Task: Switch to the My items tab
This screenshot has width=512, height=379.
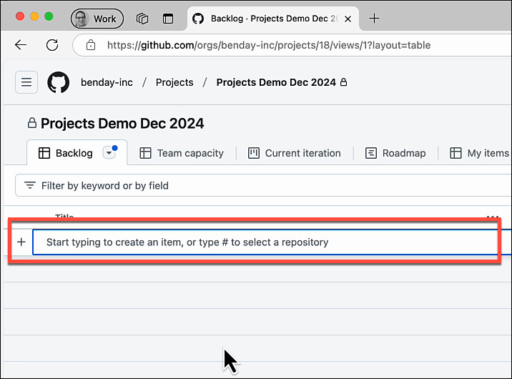Action: tap(479, 153)
